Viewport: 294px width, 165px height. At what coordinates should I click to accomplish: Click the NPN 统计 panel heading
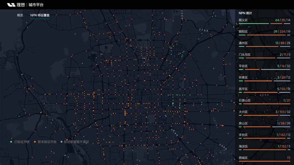[x=245, y=13]
